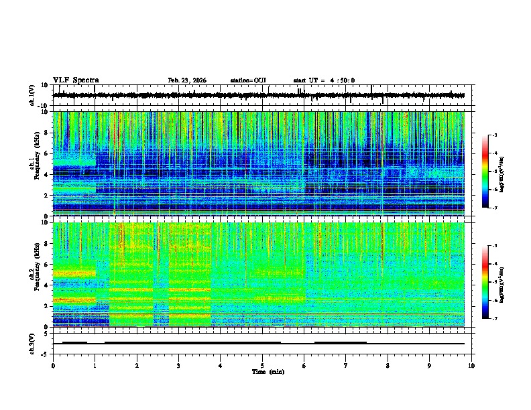Click time axis tick label "3"
The width and height of the screenshot is (531, 410).
point(178,366)
